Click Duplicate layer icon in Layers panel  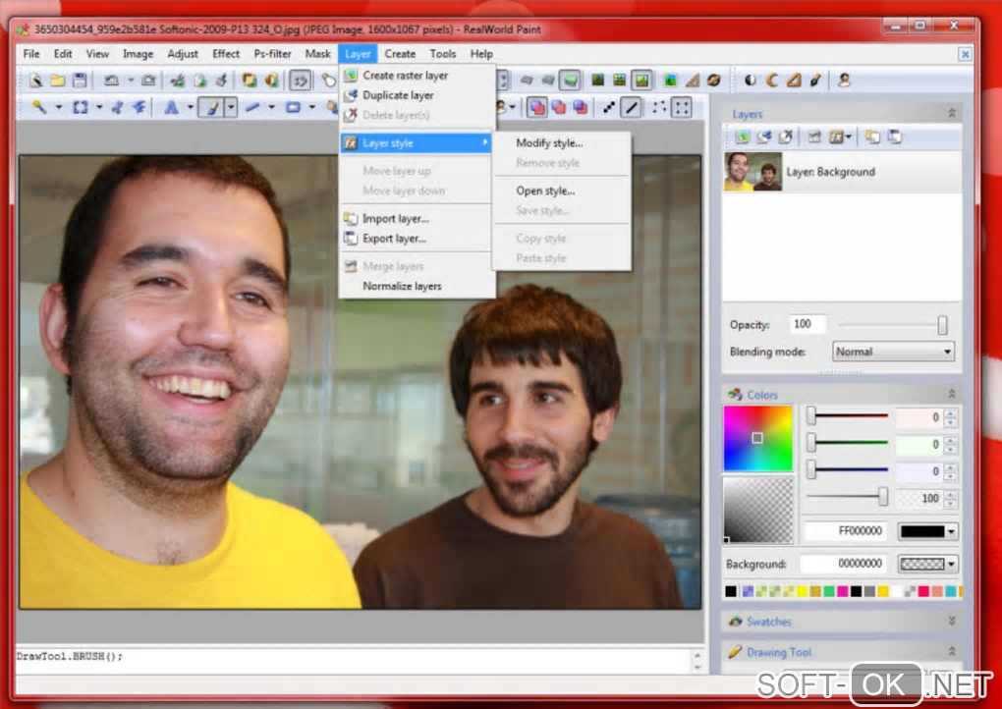(763, 136)
